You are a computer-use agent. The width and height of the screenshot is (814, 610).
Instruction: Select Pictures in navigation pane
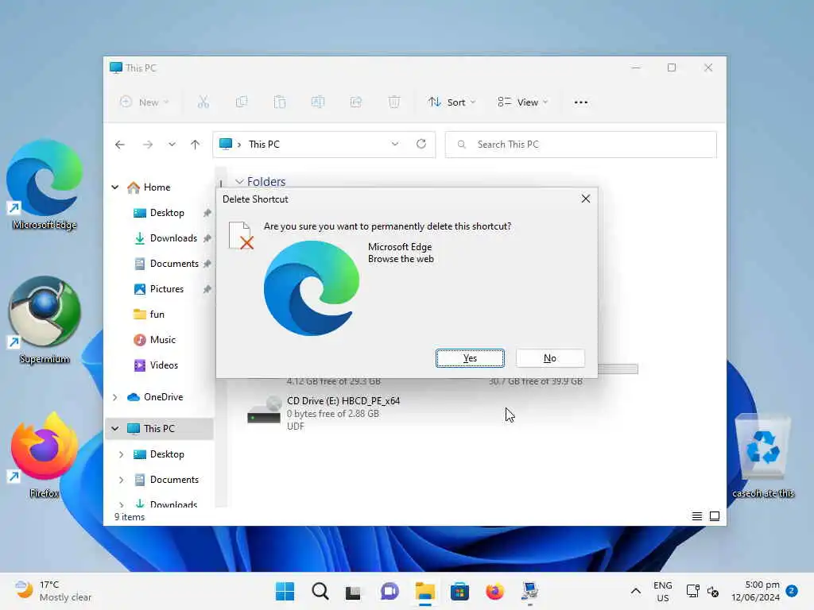tap(166, 289)
